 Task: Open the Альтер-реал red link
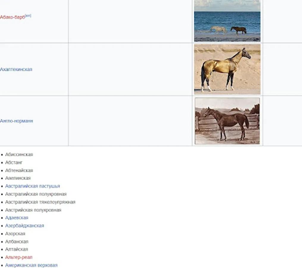coord(19,257)
